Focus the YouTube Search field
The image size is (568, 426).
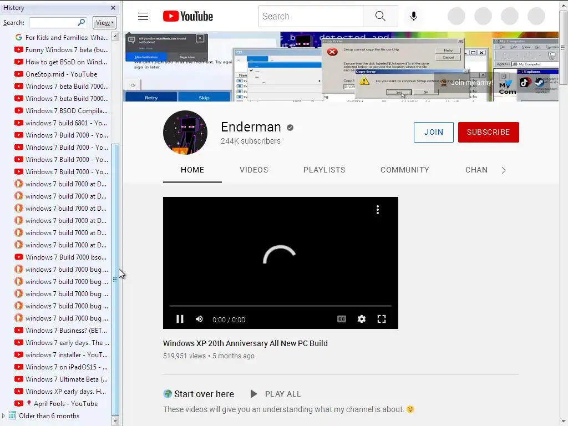tap(311, 16)
